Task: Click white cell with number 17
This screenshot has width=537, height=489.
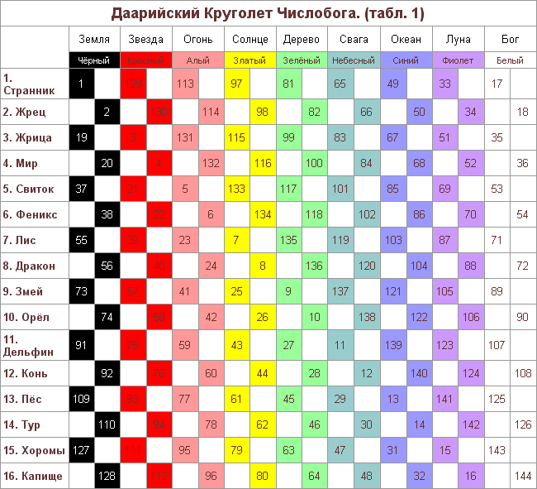Action: (x=497, y=84)
